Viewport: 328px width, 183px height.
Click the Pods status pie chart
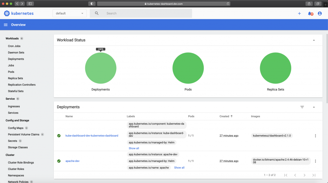click(188, 68)
